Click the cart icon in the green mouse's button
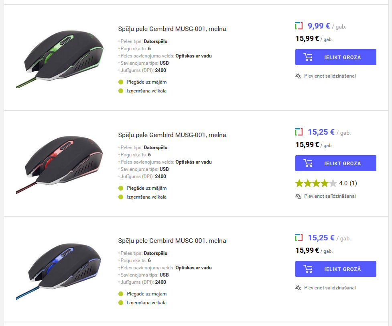392x326 pixels. [x=308, y=57]
